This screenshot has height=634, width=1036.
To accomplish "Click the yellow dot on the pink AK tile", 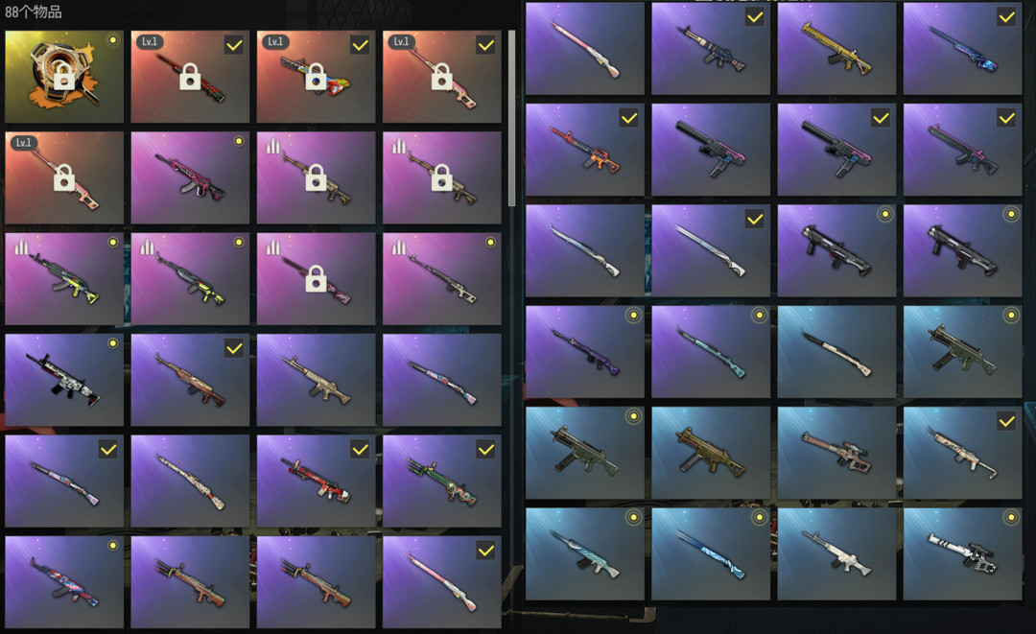I will 239,141.
